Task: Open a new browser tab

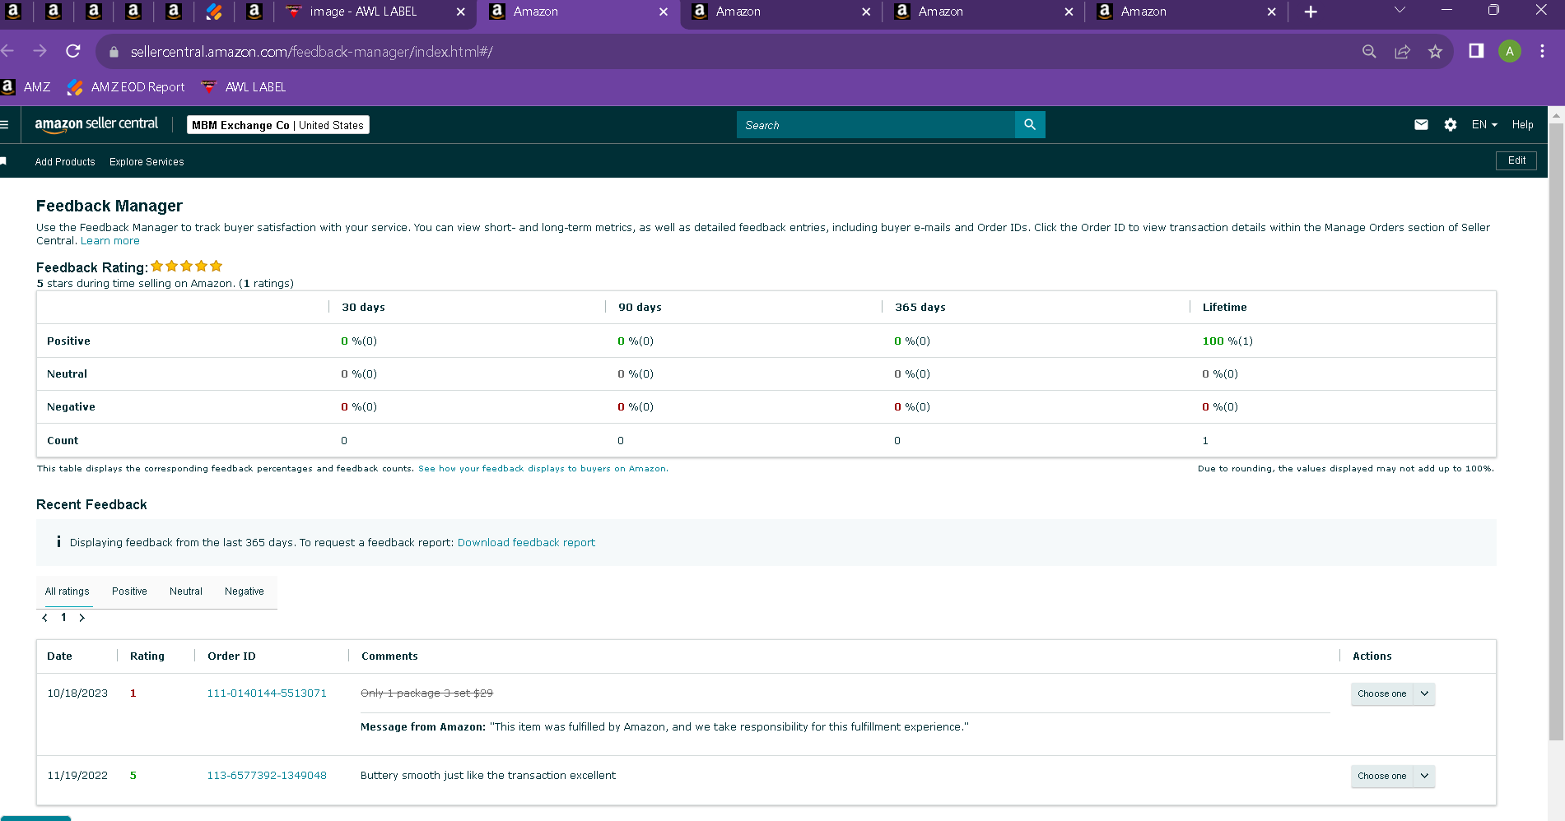Action: pyautogui.click(x=1311, y=12)
